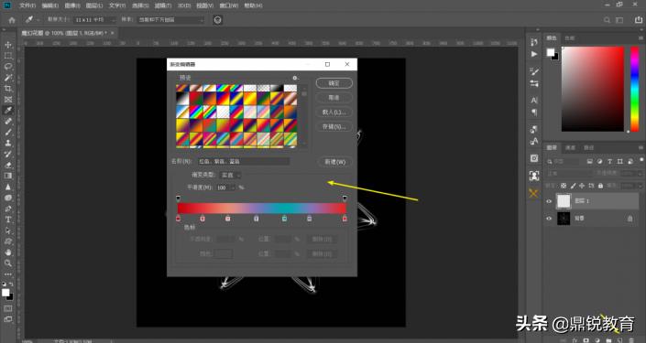The width and height of the screenshot is (646, 343).
Task: Open the Paragraph panel icon
Action: 534,113
